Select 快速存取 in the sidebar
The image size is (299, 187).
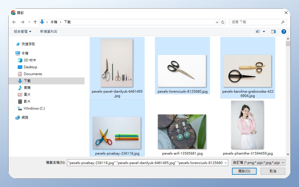click(x=28, y=44)
